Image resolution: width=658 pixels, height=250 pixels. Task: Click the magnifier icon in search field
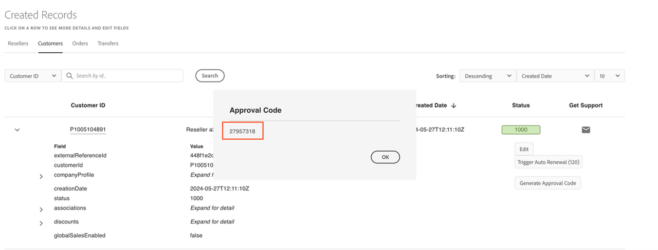(69, 76)
